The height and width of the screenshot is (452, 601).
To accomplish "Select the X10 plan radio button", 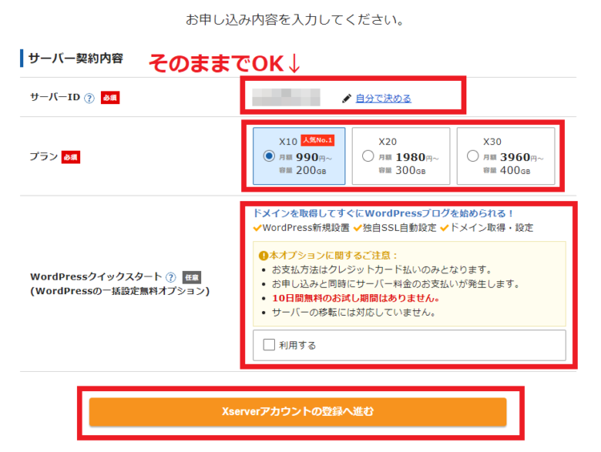I will pyautogui.click(x=269, y=156).
